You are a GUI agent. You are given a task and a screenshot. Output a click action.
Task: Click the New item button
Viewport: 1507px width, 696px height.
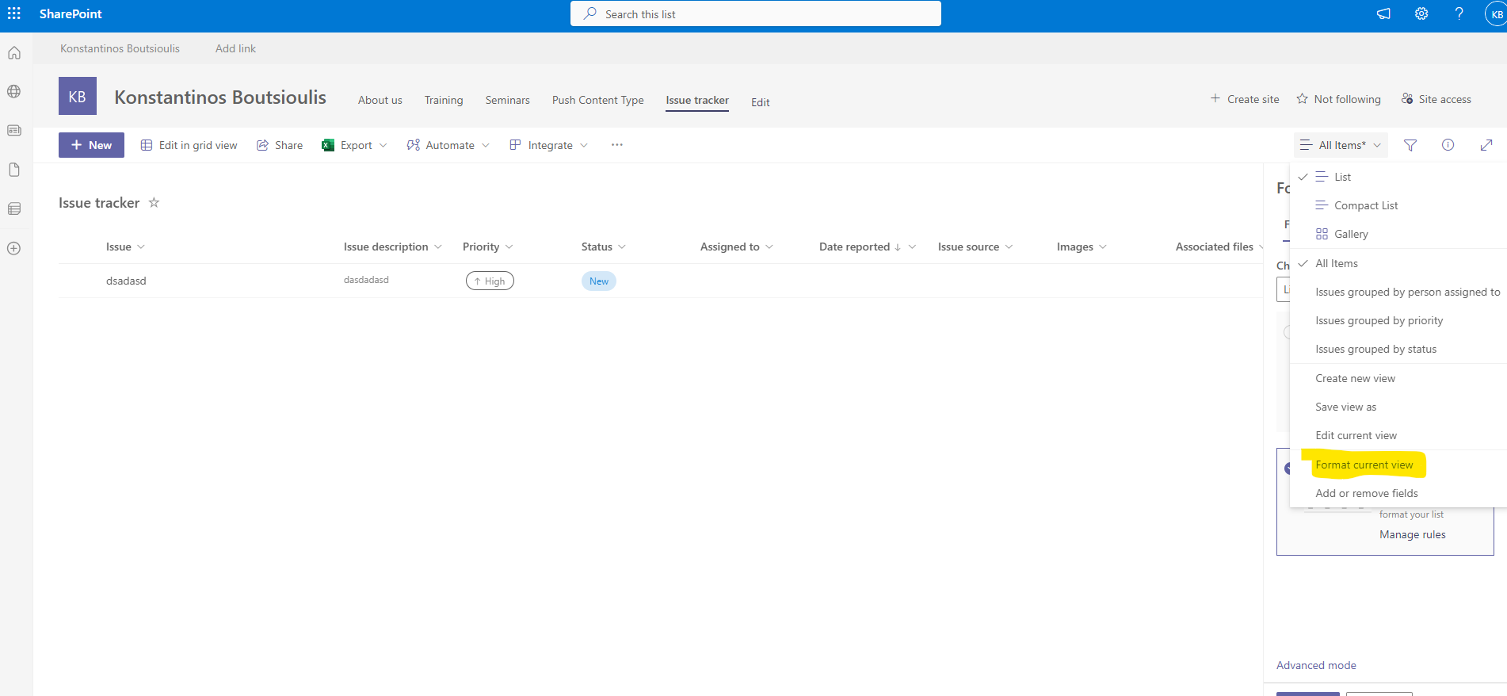point(91,145)
